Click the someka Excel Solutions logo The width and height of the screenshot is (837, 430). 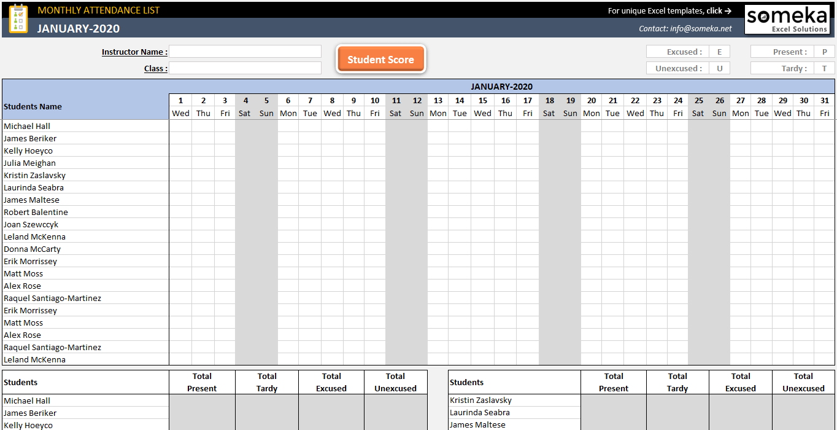(787, 19)
